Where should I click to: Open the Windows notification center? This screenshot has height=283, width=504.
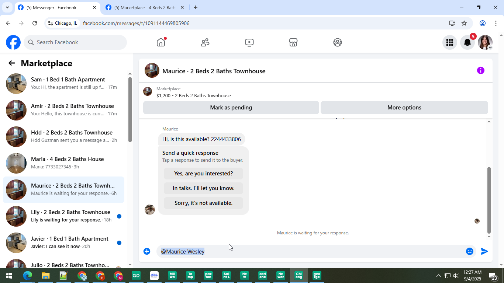[493, 276]
